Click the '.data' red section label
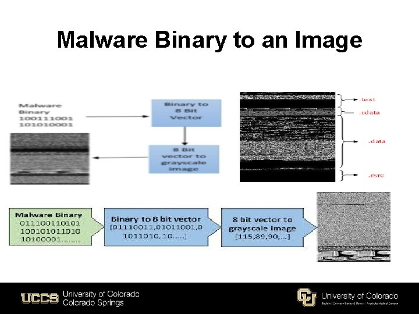The height and width of the screenshot is (314, 419). pyautogui.click(x=377, y=141)
